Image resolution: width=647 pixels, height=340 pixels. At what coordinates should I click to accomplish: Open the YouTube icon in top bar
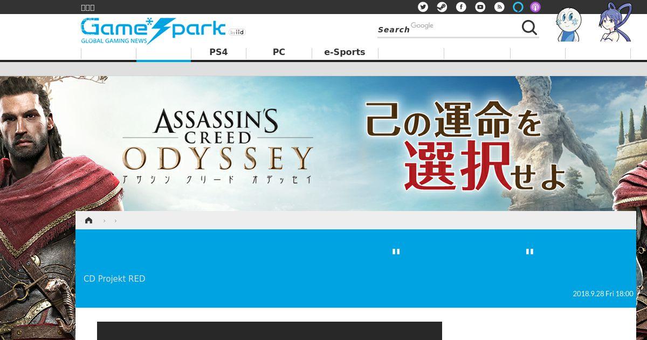(x=480, y=7)
